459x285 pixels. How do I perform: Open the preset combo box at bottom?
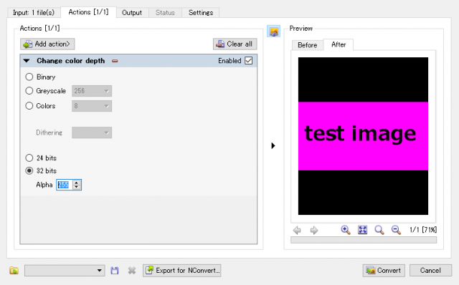pyautogui.click(x=65, y=271)
